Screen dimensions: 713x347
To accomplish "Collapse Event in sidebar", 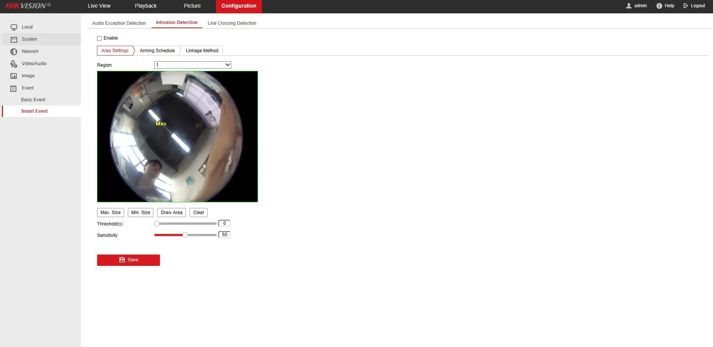I will pos(40,88).
